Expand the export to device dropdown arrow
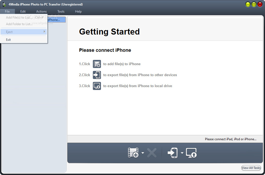The image size is (265, 175). point(182,153)
